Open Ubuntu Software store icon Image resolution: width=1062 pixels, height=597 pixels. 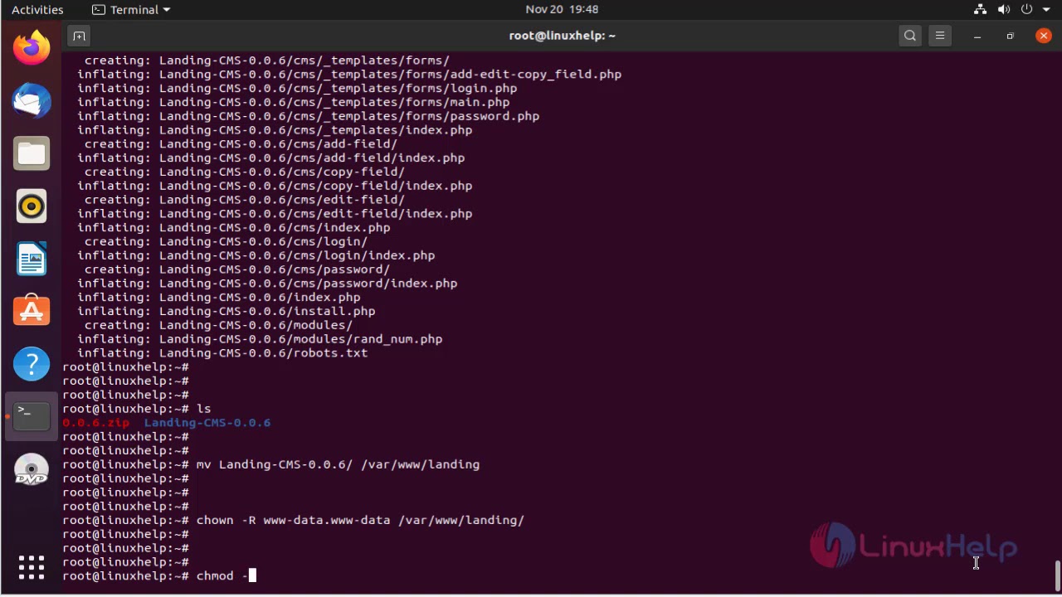tap(32, 311)
